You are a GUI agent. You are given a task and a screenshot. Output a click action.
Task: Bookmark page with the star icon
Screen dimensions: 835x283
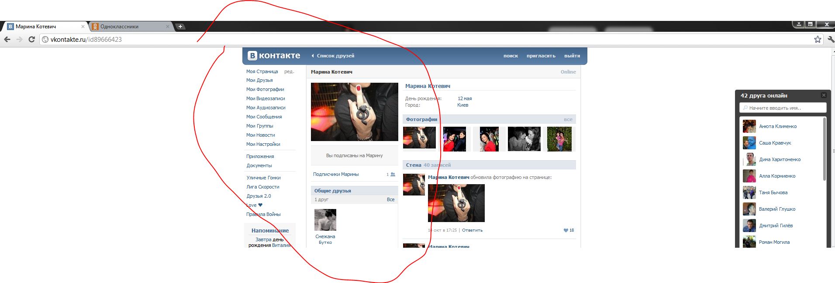(x=818, y=39)
